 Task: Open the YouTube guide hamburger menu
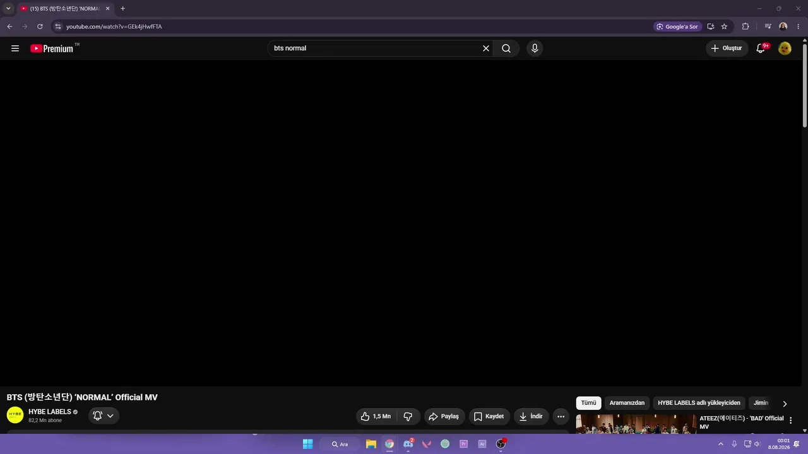15,49
